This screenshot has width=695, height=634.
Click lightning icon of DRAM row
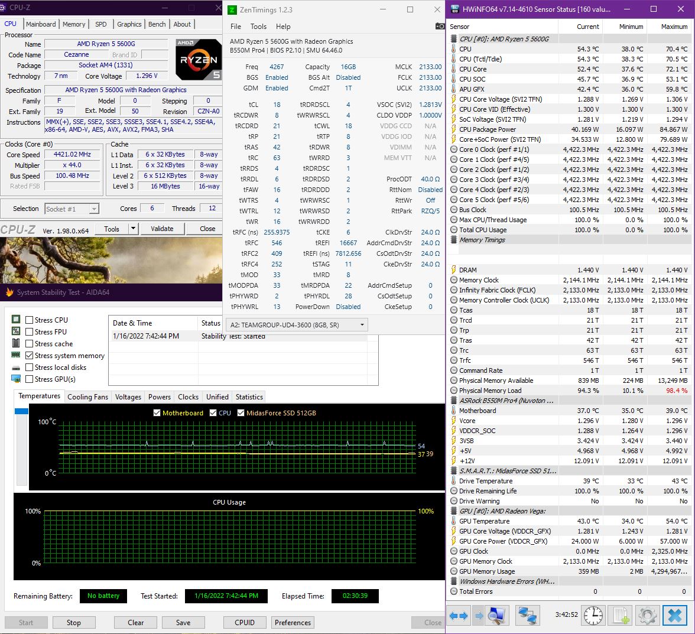(x=453, y=270)
